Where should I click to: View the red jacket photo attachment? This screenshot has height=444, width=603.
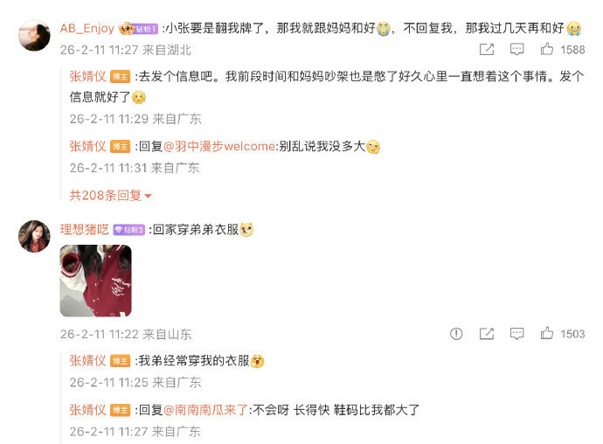(96, 281)
